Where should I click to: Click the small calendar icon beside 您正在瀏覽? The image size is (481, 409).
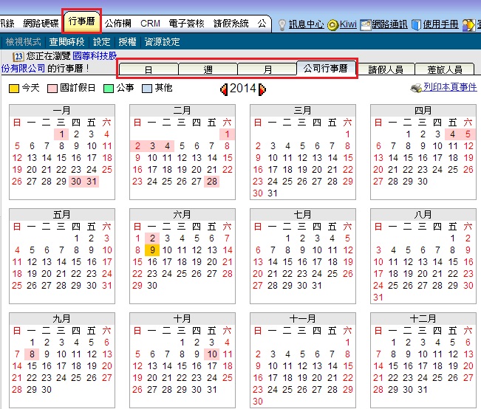(18, 56)
